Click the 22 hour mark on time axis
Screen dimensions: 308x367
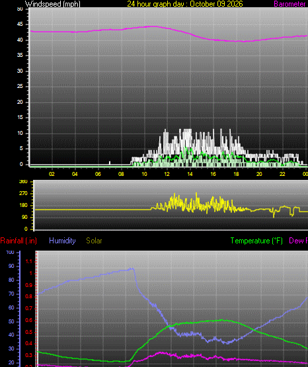282,174
